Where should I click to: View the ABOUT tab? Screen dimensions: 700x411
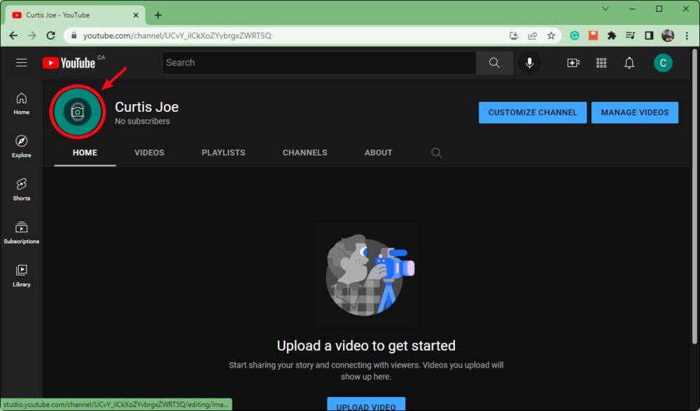coord(378,152)
